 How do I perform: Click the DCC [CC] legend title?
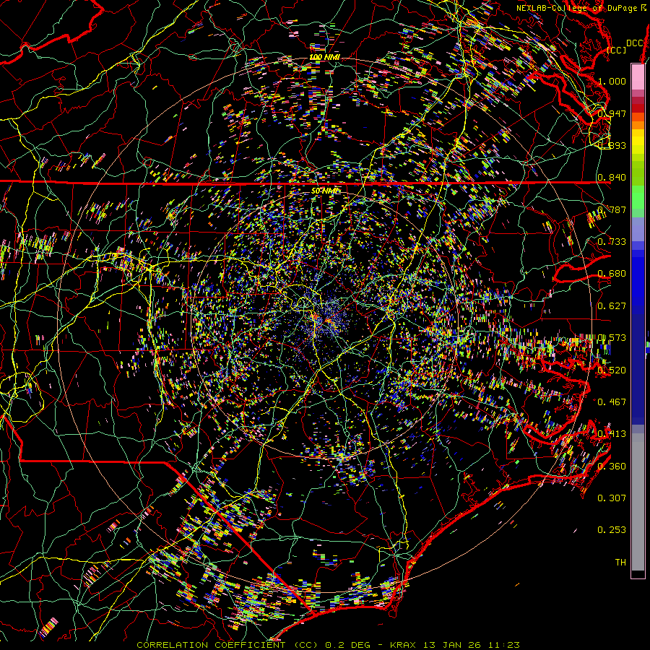click(625, 46)
